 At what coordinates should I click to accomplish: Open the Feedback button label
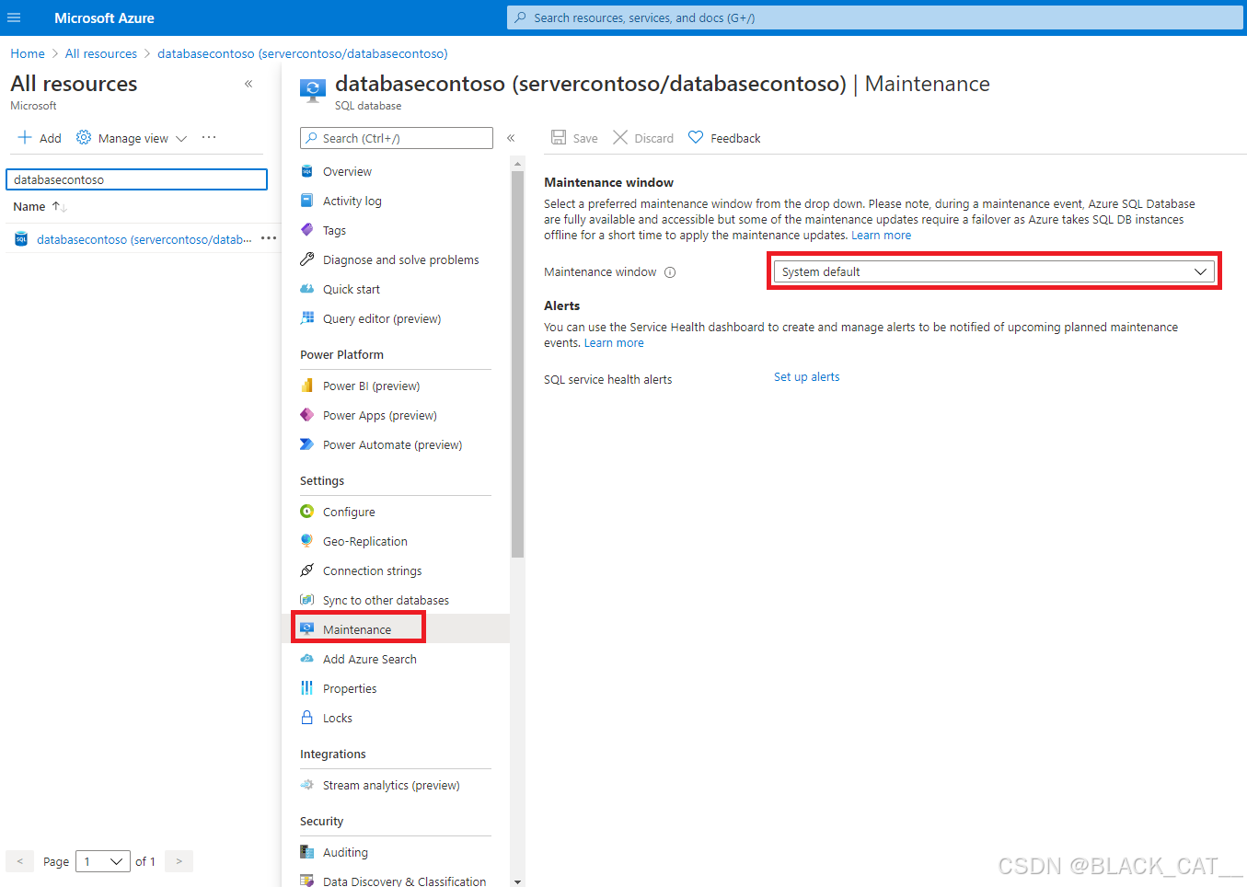click(x=735, y=138)
